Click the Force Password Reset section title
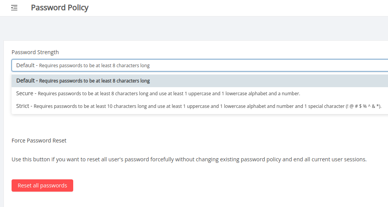388x207 pixels. point(39,141)
